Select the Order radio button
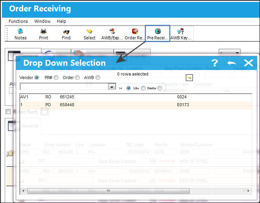This screenshot has width=260, height=203. [77, 78]
